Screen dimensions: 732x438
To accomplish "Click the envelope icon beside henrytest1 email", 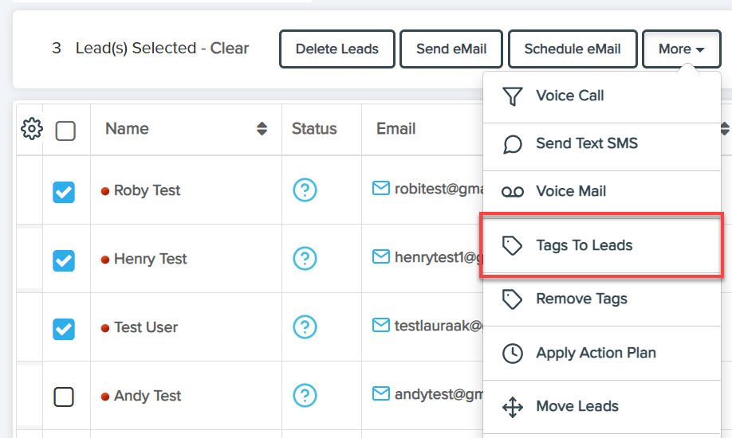I will pyautogui.click(x=381, y=257).
